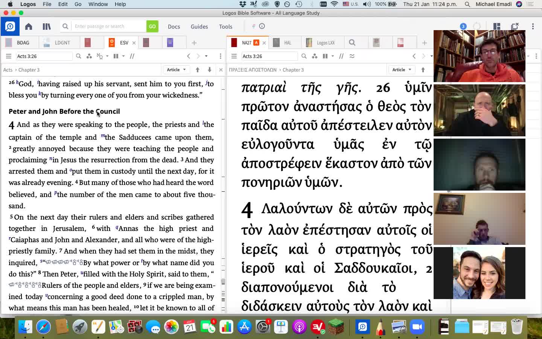Screen dimensions: 542x339
Task: Close the ESV tab
Action: pyautogui.click(x=134, y=43)
